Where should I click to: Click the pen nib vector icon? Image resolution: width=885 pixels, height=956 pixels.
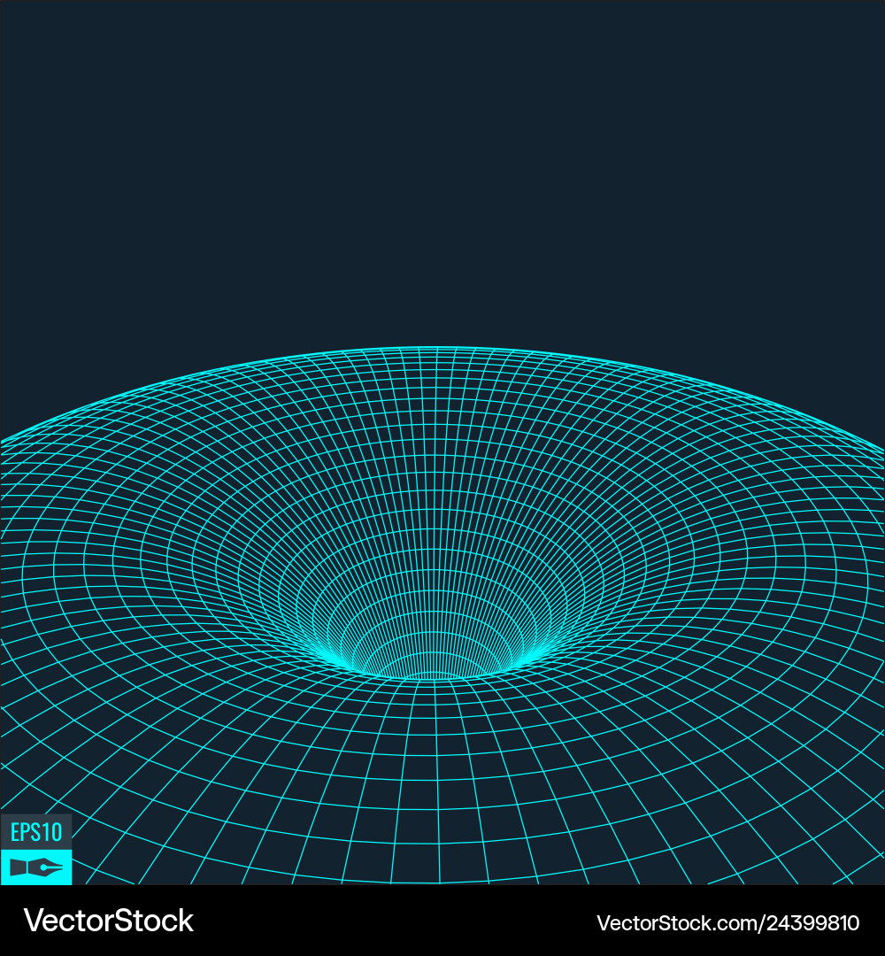tap(36, 867)
